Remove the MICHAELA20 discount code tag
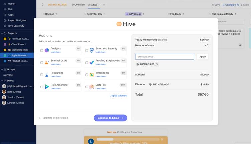 [x=157, y=64]
